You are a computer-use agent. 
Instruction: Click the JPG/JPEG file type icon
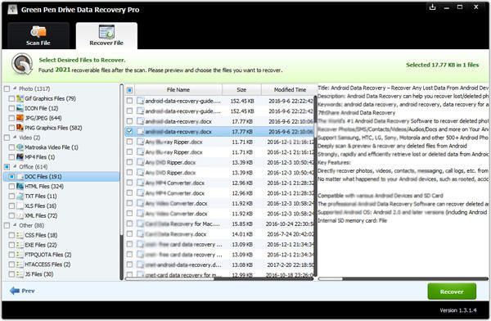[20, 118]
